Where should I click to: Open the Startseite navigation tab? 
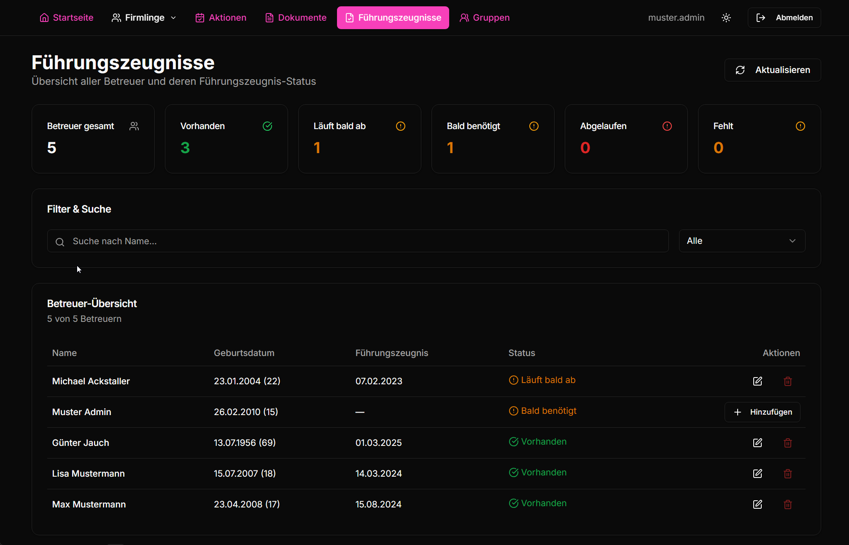[67, 18]
